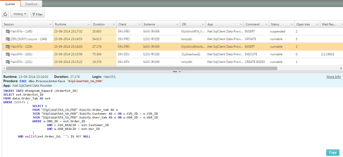Switch to the Deadlock tab
This screenshot has width=343, height=157.
pos(32,4)
